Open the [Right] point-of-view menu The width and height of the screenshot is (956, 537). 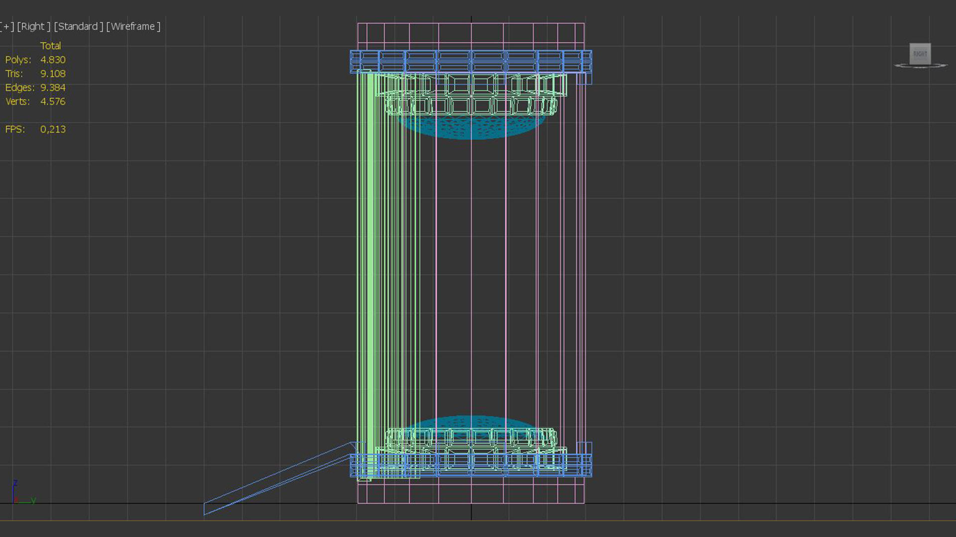[33, 26]
